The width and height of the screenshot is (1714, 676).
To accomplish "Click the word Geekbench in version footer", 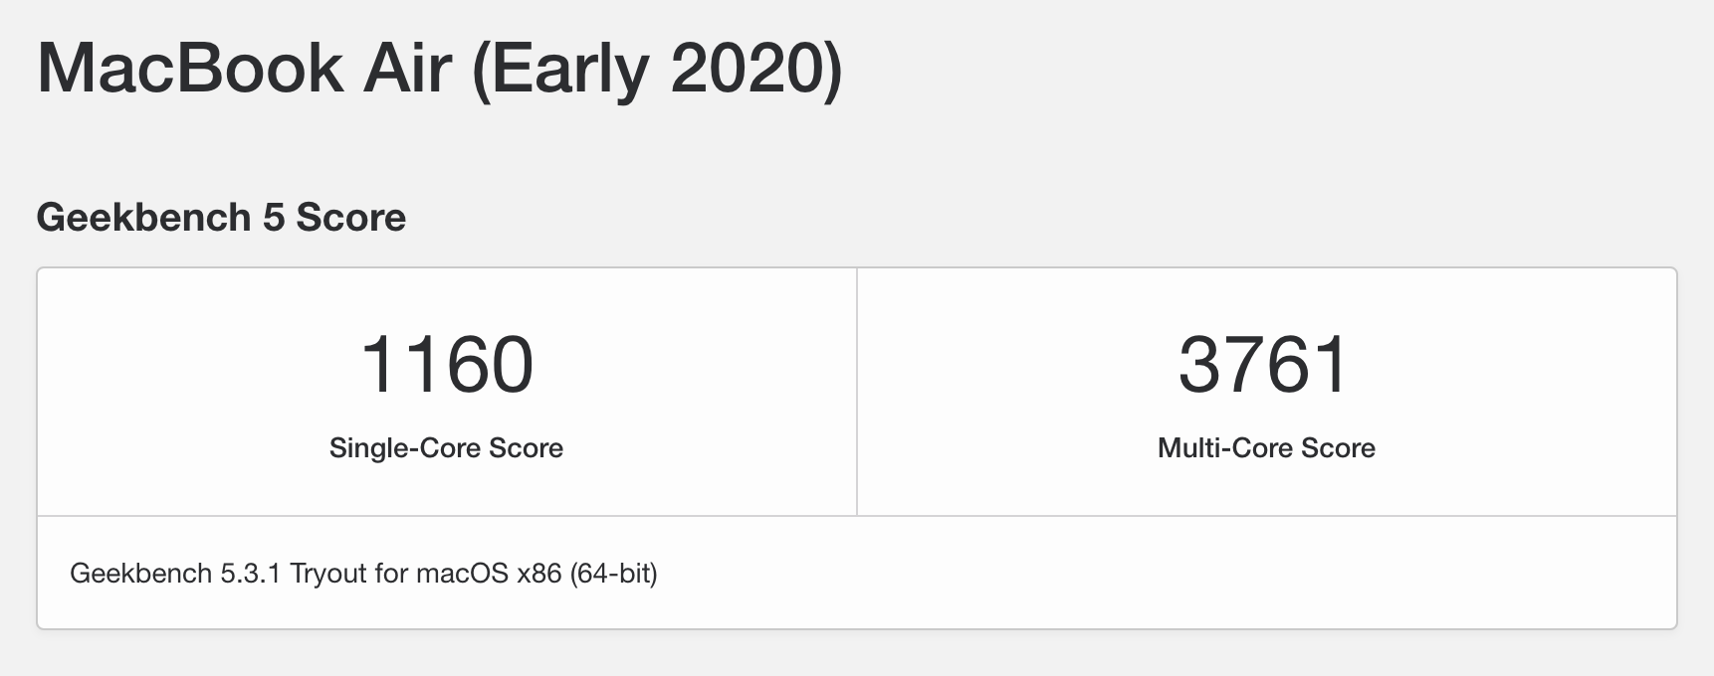I will 140,574.
